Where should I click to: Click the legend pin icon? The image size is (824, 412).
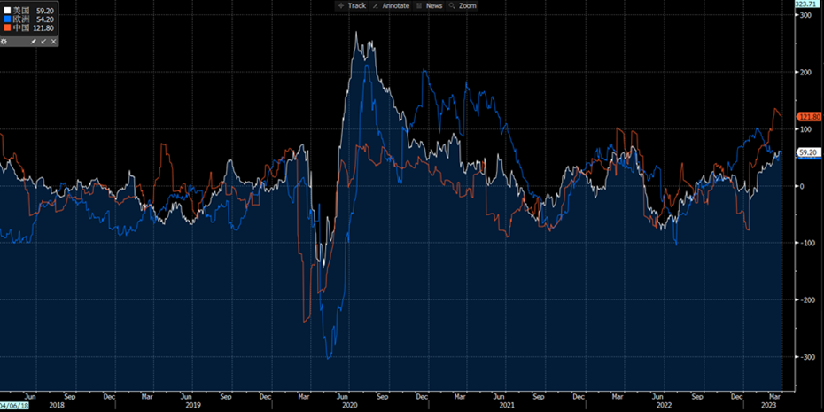click(35, 41)
